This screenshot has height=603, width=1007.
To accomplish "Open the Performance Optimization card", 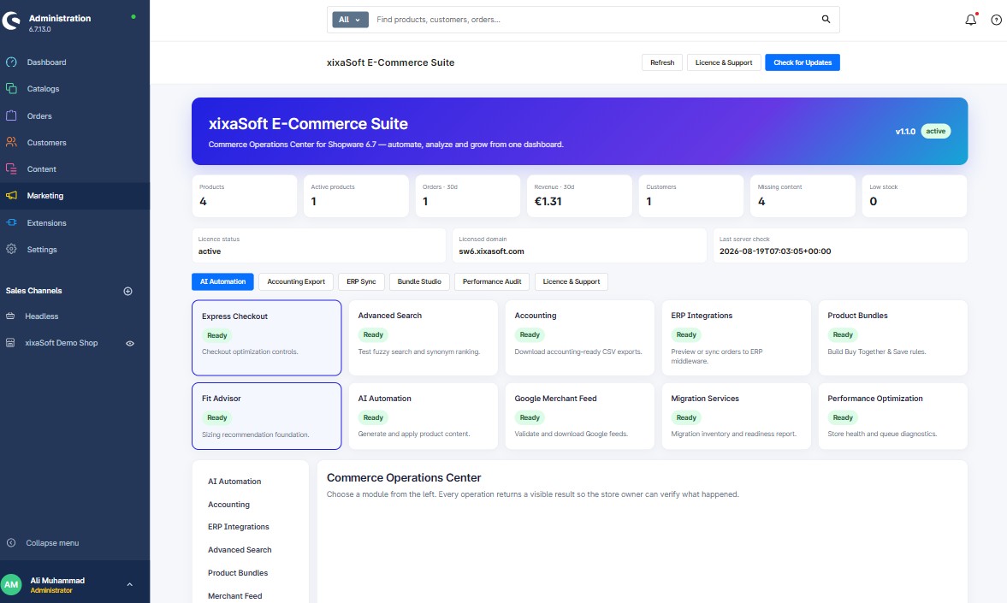I will tap(892, 417).
